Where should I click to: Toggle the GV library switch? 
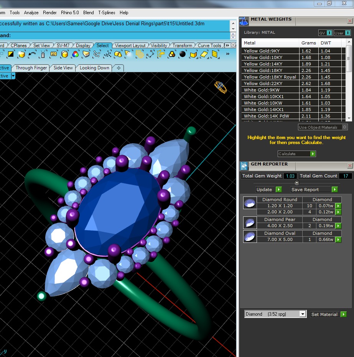[325, 33]
